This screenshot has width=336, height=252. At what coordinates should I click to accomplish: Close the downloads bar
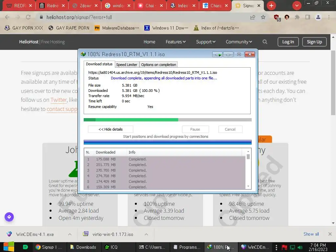(330, 234)
